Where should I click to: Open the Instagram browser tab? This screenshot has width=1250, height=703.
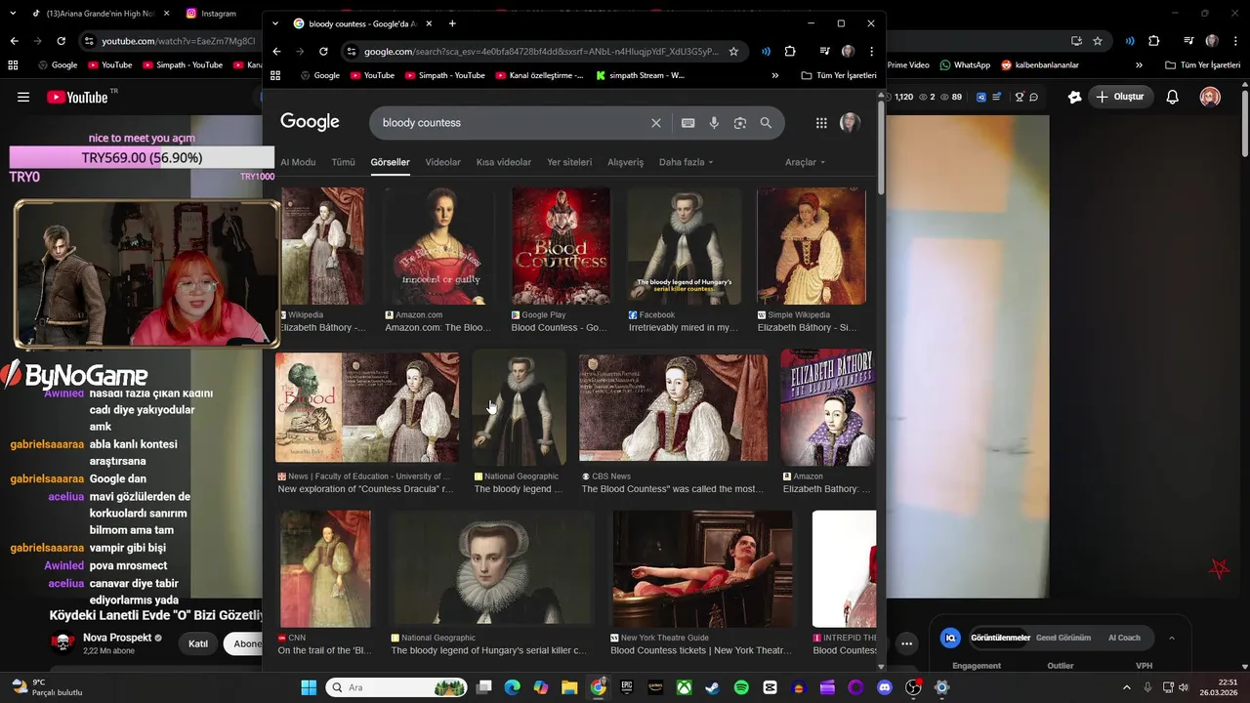point(212,14)
